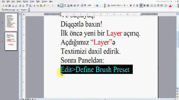Screen dimensions: 179x100
Task: Open the View menu
Action: pyautogui.click(x=13, y=1)
